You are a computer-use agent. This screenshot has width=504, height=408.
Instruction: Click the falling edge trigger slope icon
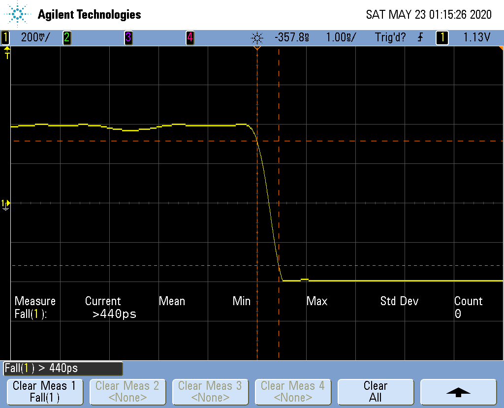click(x=420, y=37)
